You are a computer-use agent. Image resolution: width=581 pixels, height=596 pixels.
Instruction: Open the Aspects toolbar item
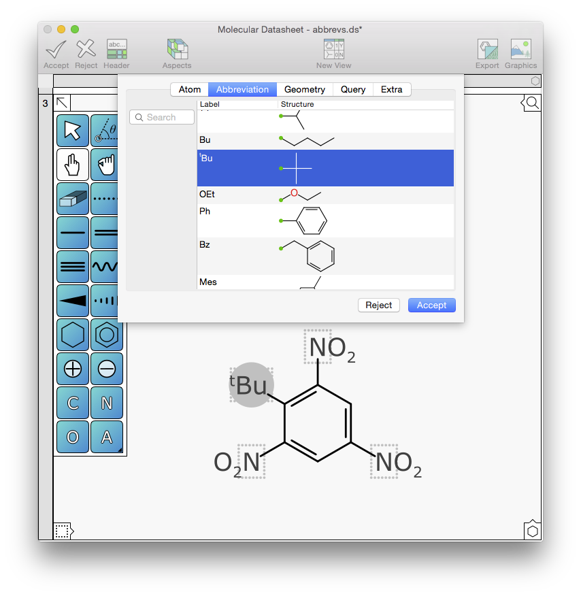pos(177,54)
